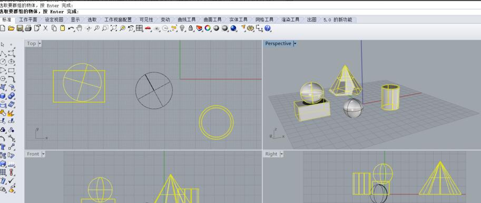
Task: Click the Text object tool in sidebar
Action: [3, 147]
